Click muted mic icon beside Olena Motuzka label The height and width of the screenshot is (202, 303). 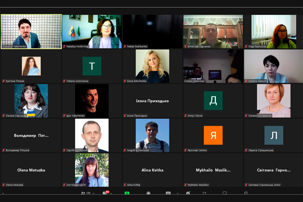[x=3, y=185]
